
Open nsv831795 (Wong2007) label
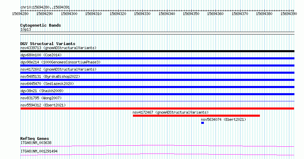tap(41, 98)
